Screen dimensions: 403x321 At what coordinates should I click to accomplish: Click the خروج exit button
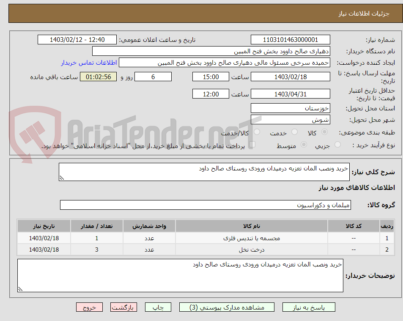90,307
